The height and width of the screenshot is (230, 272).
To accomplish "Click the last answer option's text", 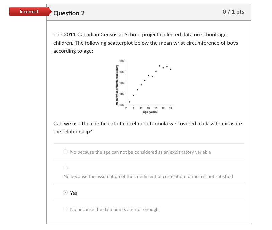I will point(114,209).
